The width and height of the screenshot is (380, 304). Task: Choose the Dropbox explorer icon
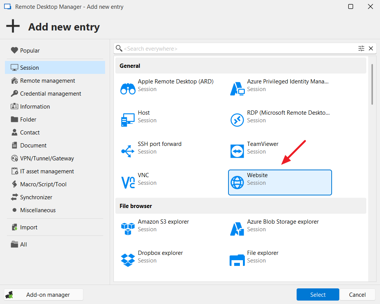pos(128,260)
